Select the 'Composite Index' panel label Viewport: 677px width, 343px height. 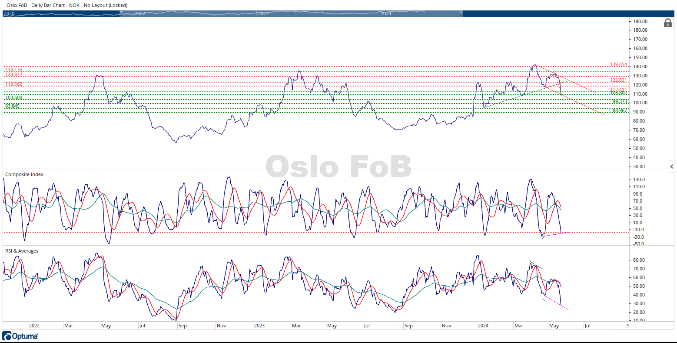(x=24, y=174)
